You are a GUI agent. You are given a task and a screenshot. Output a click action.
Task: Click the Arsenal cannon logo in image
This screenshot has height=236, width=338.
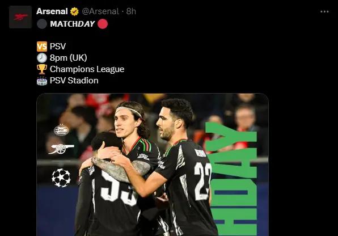coord(61,149)
